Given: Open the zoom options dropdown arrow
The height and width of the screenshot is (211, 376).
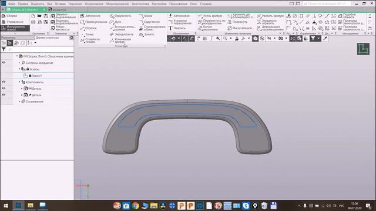Looking at the screenshot, I should (x=231, y=39).
